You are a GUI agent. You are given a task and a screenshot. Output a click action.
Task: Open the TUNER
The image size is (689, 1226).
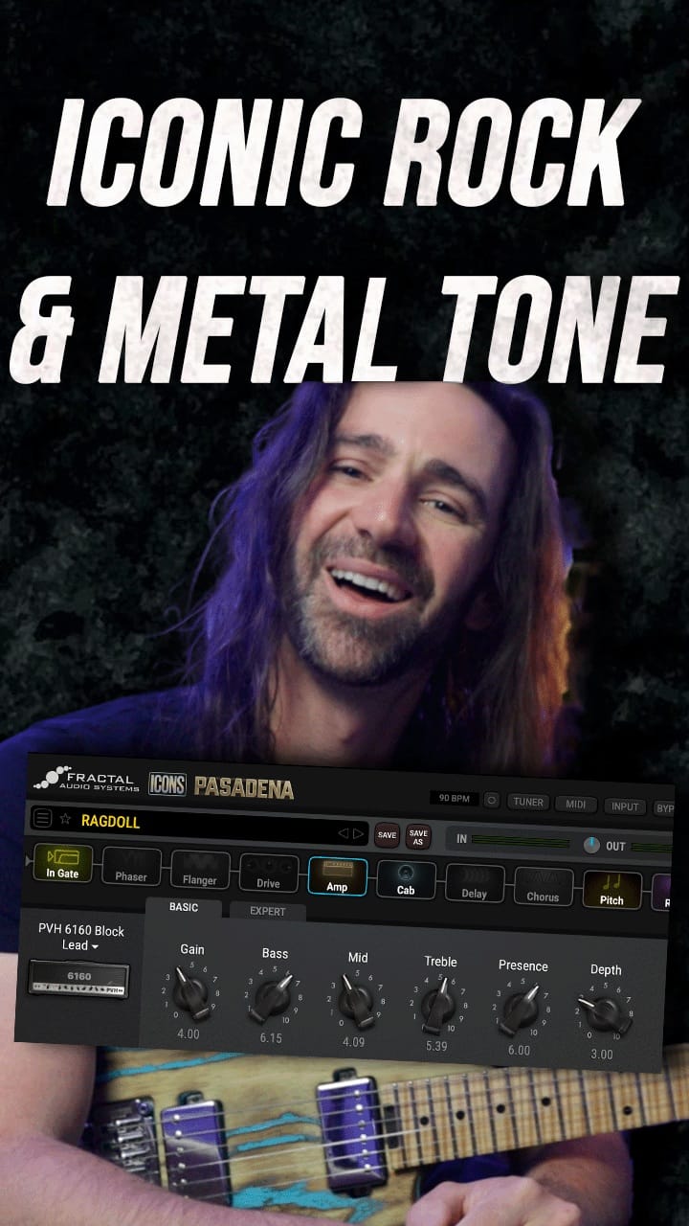tap(529, 803)
